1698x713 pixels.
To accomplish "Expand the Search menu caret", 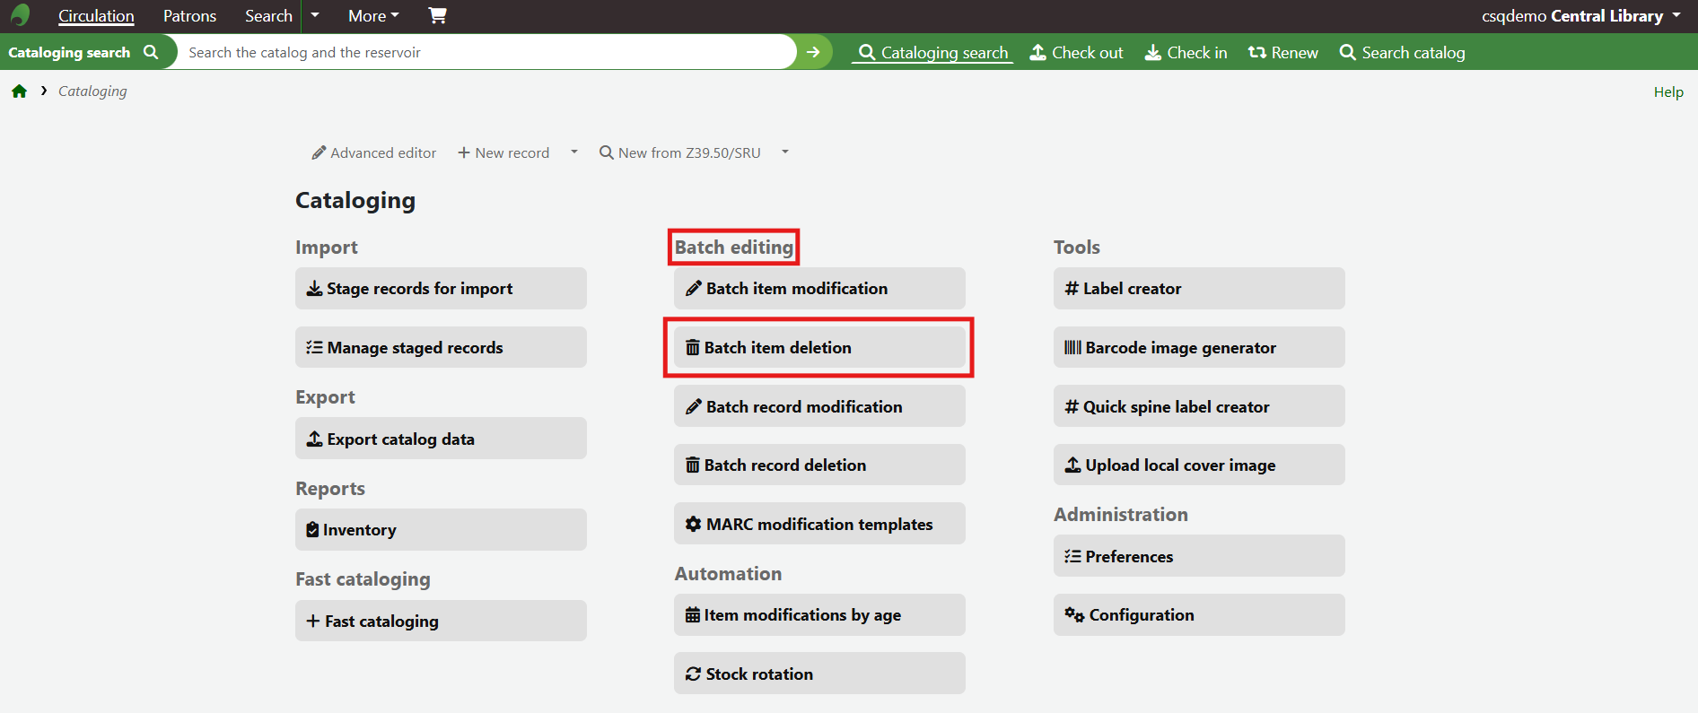I will point(315,15).
